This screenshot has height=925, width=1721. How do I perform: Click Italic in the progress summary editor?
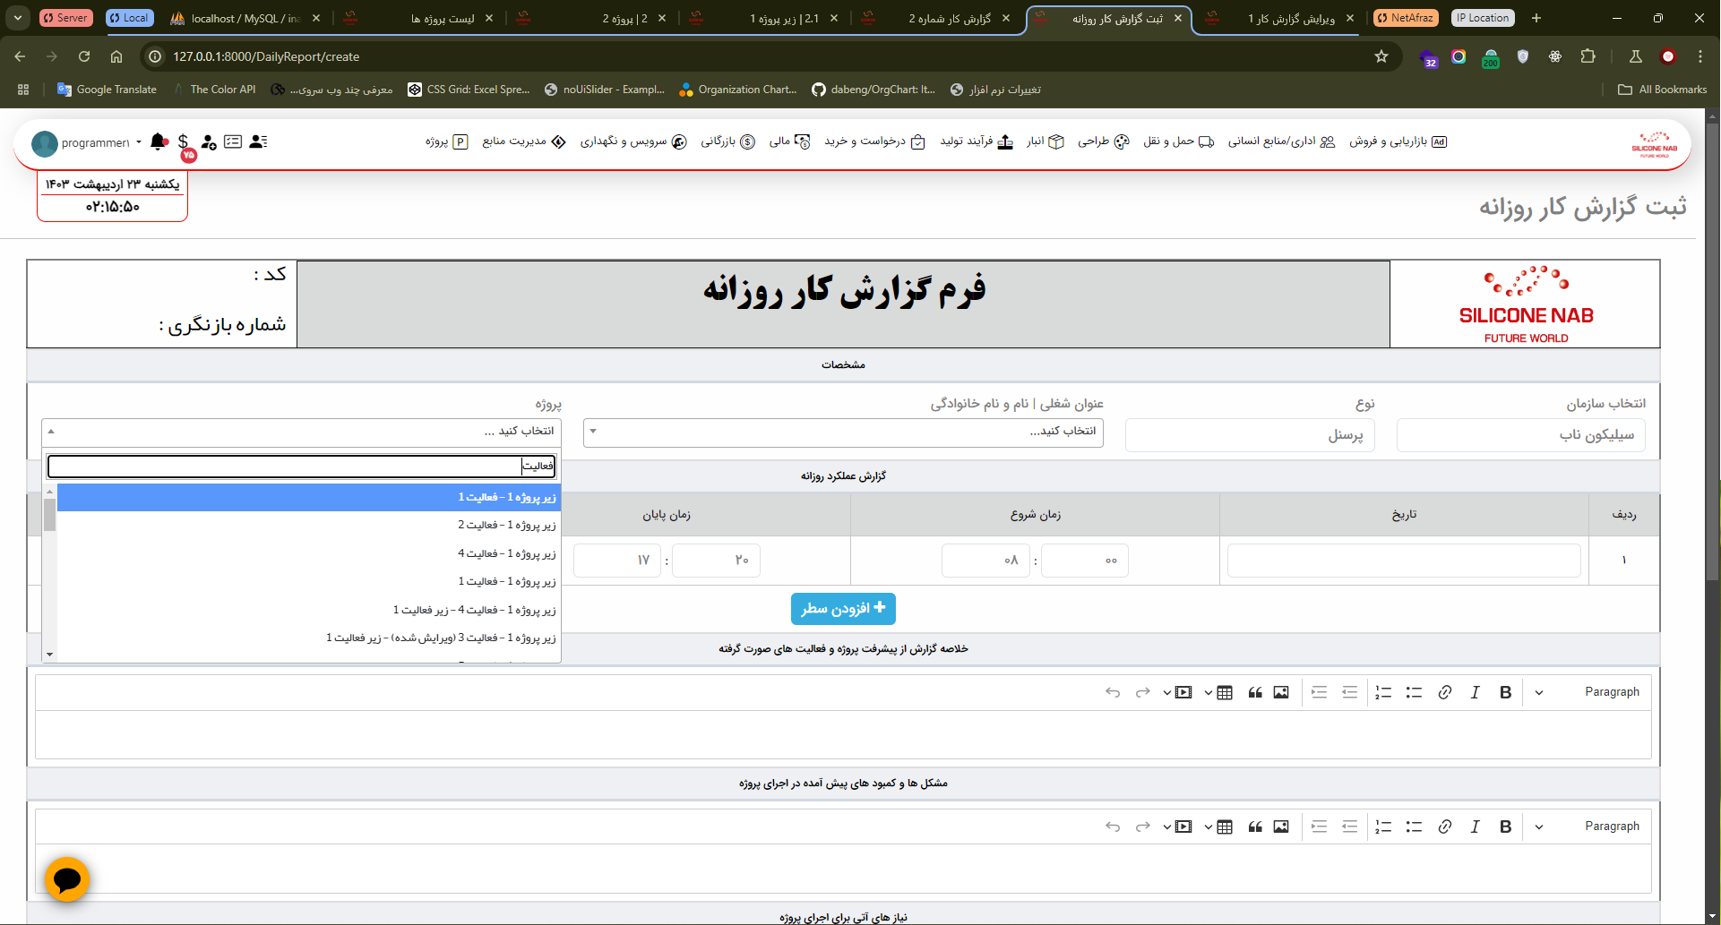pos(1475,692)
